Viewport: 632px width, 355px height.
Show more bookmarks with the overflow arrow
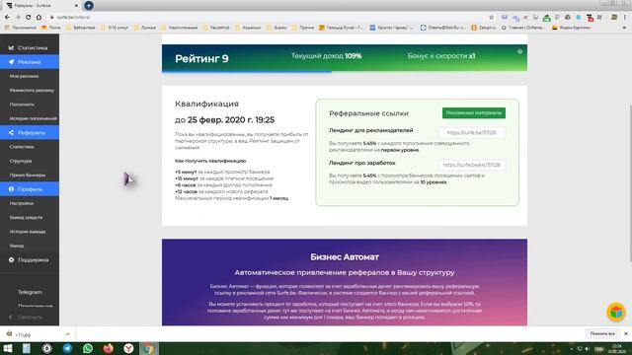[625, 28]
